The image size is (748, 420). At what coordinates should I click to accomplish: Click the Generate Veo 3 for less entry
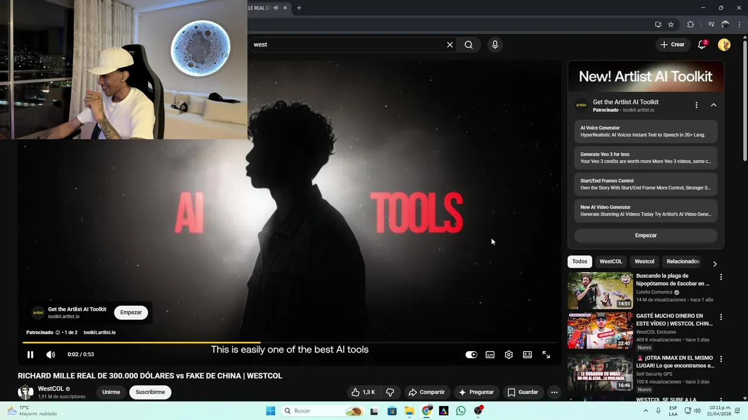pyautogui.click(x=646, y=157)
